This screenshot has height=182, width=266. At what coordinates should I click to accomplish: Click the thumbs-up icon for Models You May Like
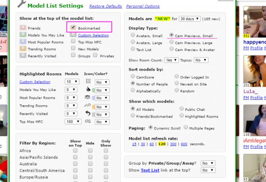point(88,90)
